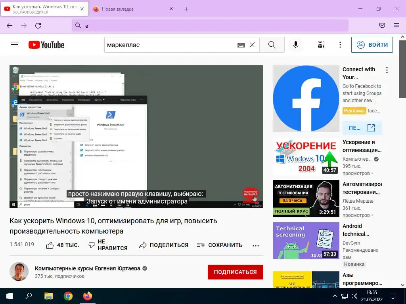Image resolution: width=406 pixels, height=304 pixels.
Task: Clear the search query with X icon
Action: (x=252, y=45)
